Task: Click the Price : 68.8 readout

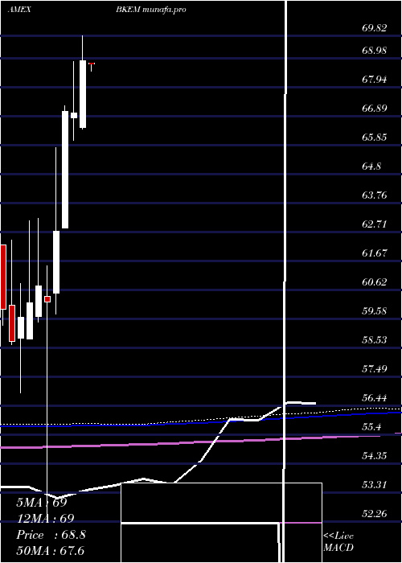Action: coord(51,535)
